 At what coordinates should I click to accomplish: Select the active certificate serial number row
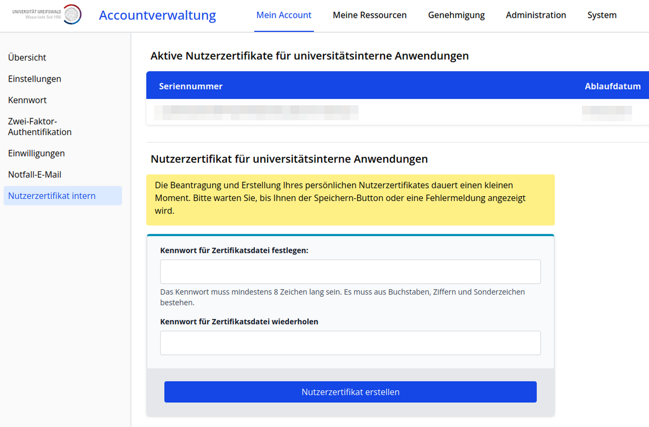[x=256, y=112]
